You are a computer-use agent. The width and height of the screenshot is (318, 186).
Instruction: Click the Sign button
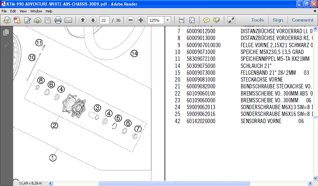[x=278, y=20]
